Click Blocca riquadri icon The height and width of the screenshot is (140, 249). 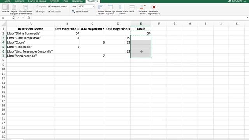tap(101, 7)
